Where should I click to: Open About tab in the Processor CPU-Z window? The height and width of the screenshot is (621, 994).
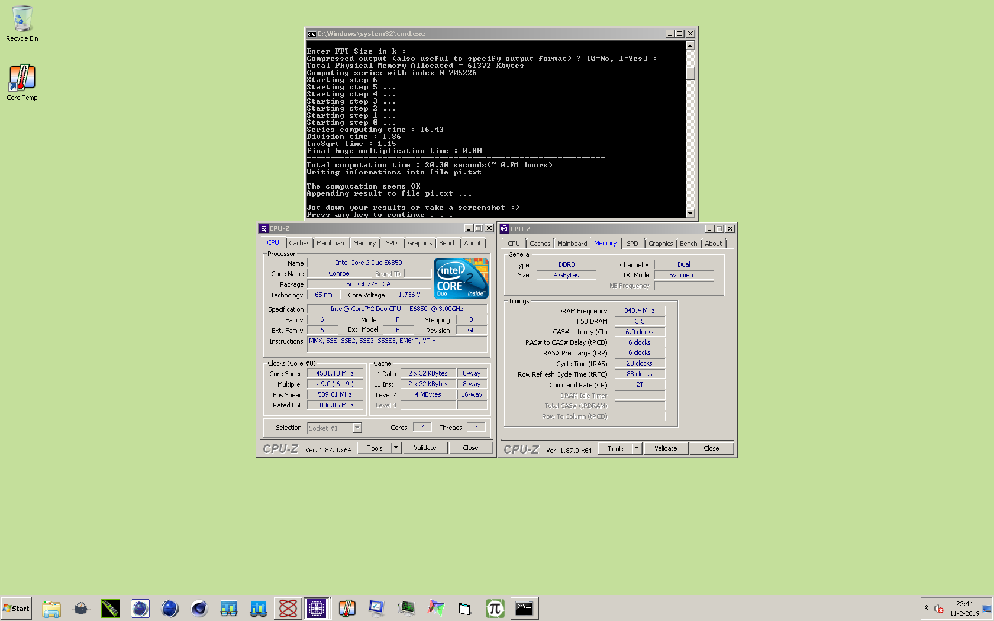pyautogui.click(x=473, y=243)
